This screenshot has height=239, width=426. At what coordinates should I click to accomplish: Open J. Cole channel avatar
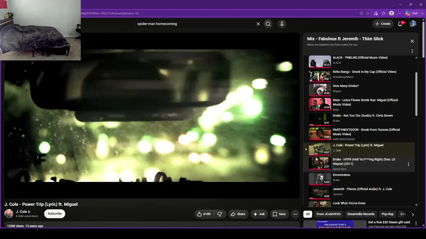pos(9,213)
